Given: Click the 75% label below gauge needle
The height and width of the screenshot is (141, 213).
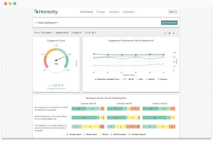Looking at the screenshot, I should [56, 64].
